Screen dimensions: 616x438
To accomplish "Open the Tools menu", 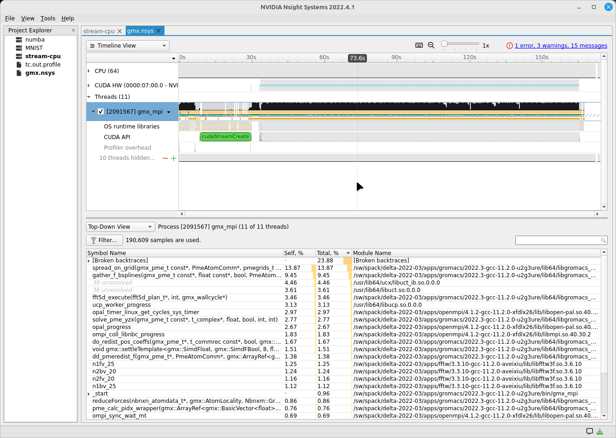I will tap(48, 18).
